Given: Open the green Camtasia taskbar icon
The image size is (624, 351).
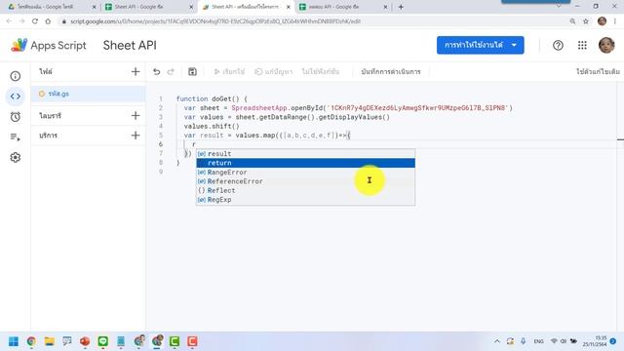Looking at the screenshot, I should (175, 341).
